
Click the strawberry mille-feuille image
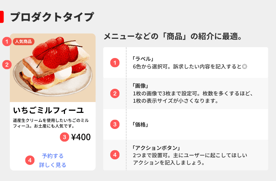tap(53, 68)
